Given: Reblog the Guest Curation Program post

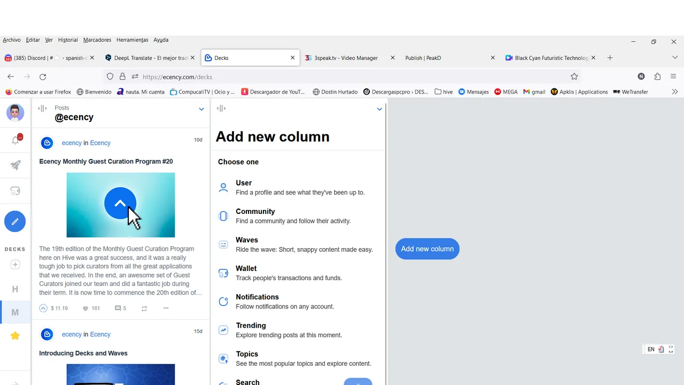Looking at the screenshot, I should click(x=144, y=309).
